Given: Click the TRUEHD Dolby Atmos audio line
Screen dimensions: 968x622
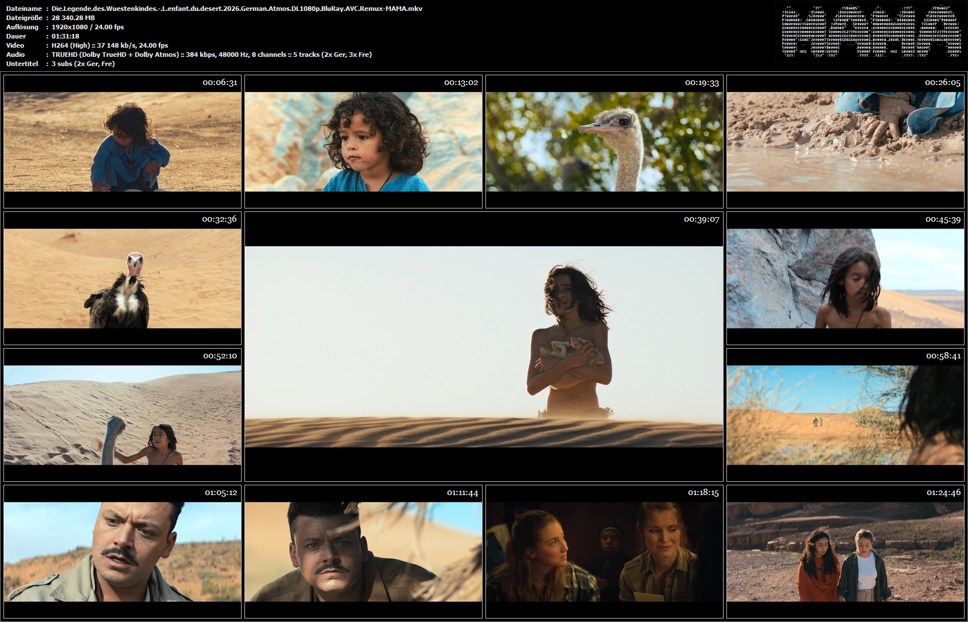Looking at the screenshot, I should [x=212, y=55].
